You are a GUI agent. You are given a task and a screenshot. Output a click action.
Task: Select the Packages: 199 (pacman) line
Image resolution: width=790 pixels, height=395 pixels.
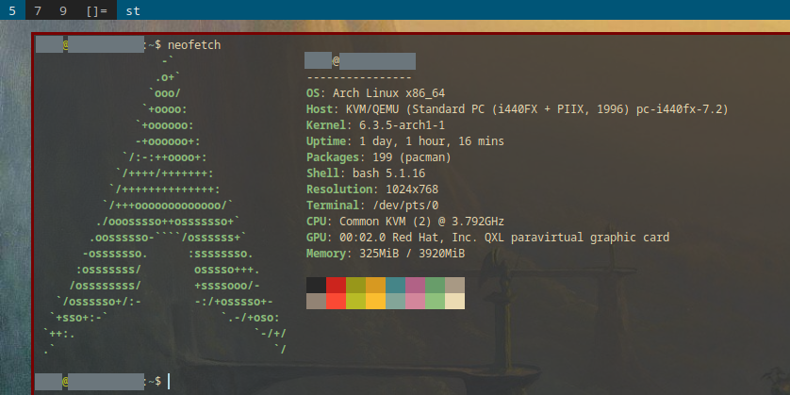(379, 157)
